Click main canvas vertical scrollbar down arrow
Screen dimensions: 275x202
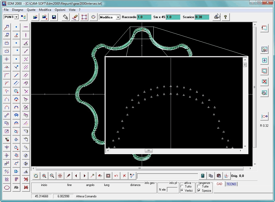255,164
